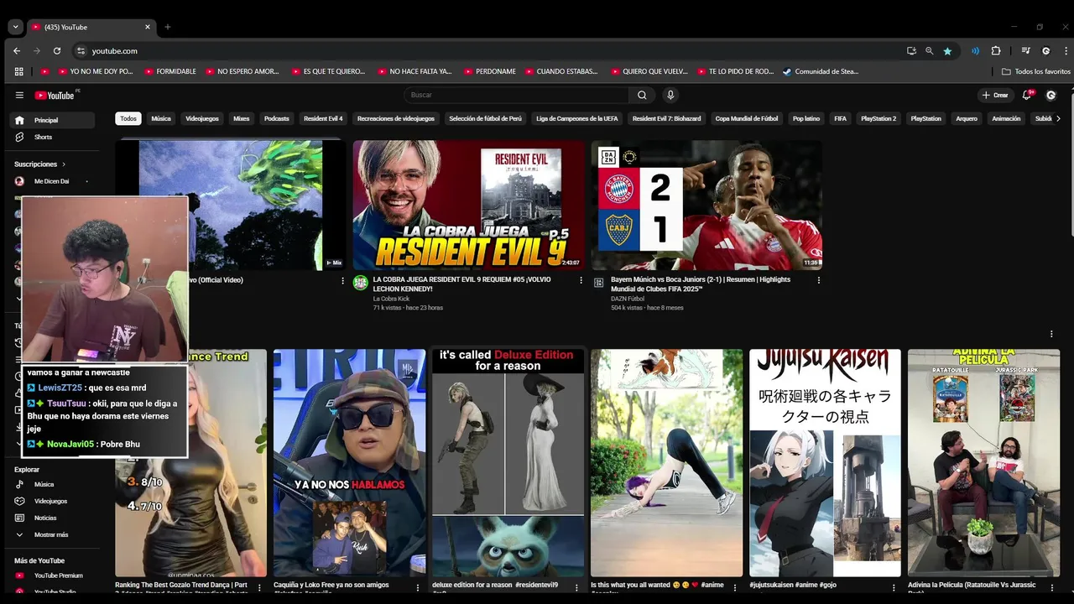Click the YouTube logo
The image size is (1074, 604).
pos(55,95)
